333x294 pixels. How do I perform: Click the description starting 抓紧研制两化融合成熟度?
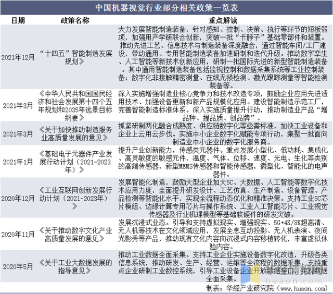coord(223,134)
